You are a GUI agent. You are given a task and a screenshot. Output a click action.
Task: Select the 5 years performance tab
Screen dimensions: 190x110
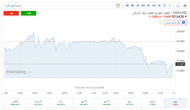point(38,103)
